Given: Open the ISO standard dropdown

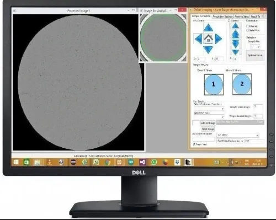Looking at the screenshot, I should [x=238, y=135].
